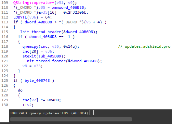This screenshot has width=172, height=124.
Task: Click the horizontal scrollbar below the code
Action: click(x=71, y=119)
